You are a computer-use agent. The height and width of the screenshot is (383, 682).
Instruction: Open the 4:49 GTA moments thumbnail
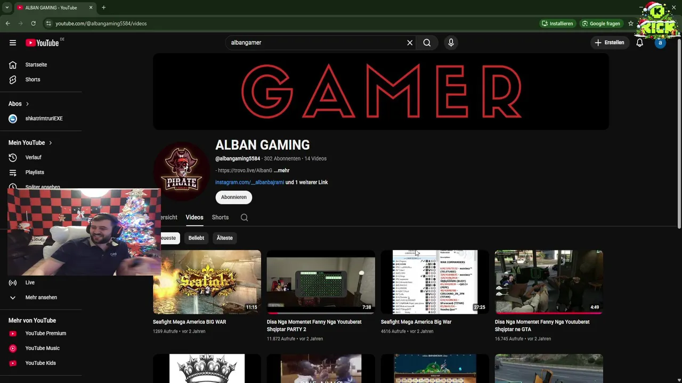tap(549, 282)
